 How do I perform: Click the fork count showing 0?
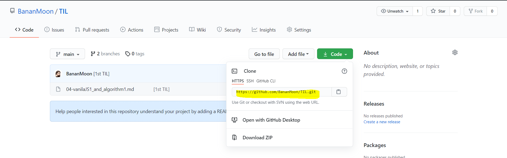point(492,11)
